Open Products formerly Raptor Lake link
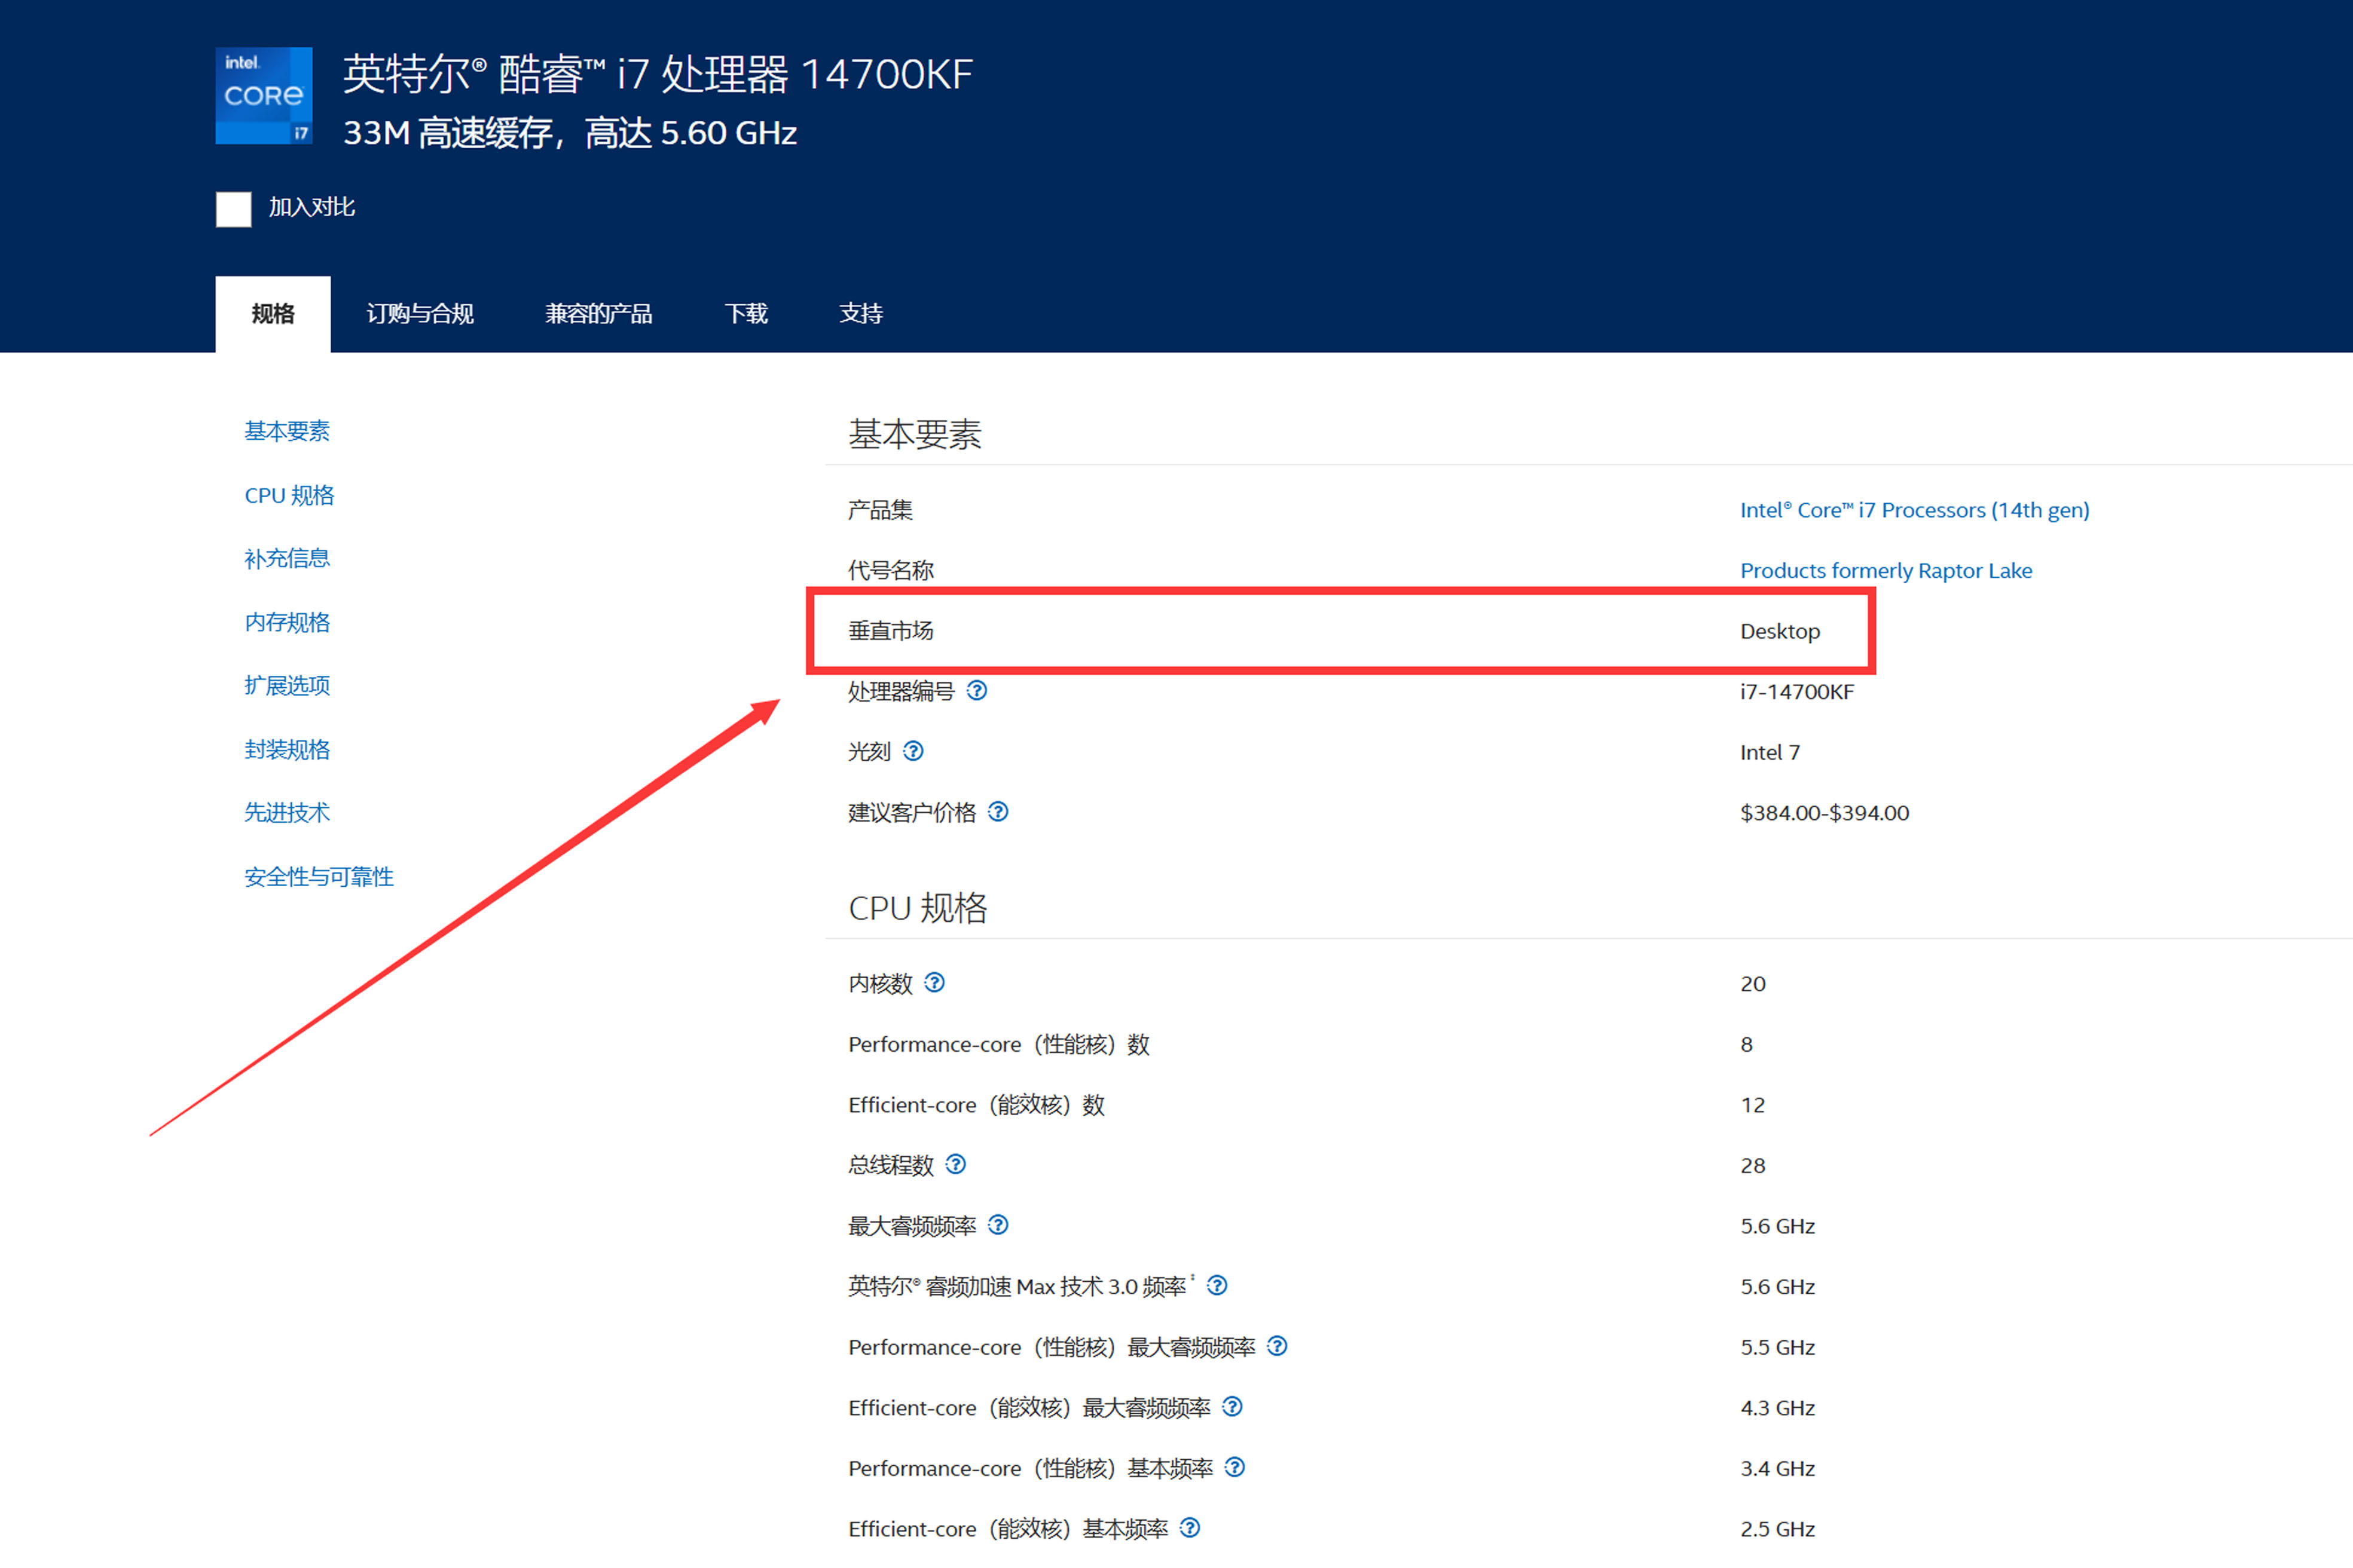 tap(1886, 570)
